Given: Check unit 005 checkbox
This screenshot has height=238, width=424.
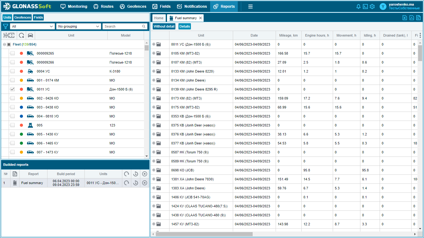Looking at the screenshot, I should (12, 125).
